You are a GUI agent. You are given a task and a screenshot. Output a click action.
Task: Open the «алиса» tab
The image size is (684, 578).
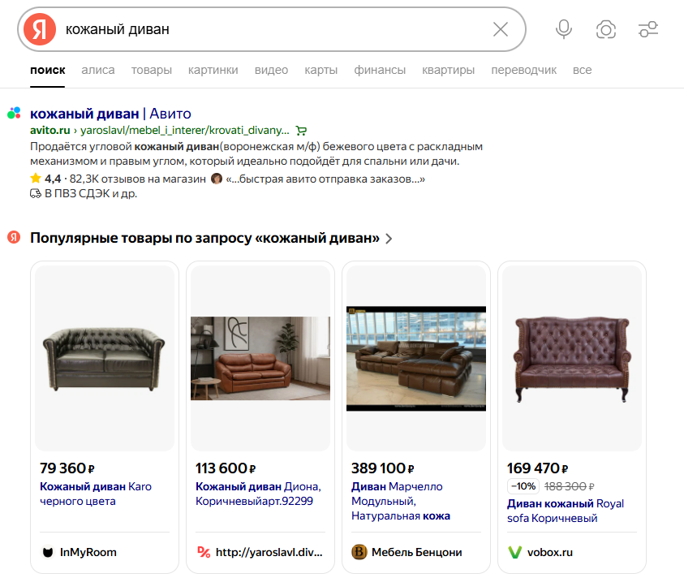coord(98,70)
